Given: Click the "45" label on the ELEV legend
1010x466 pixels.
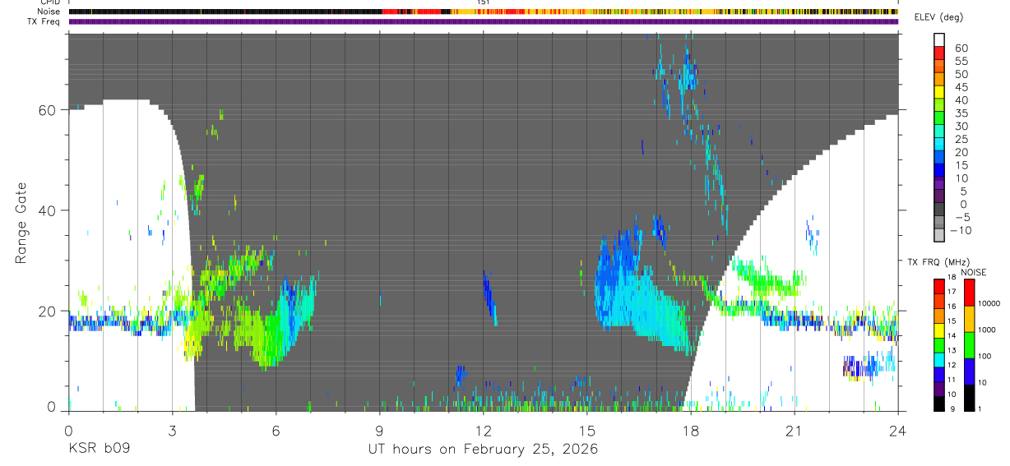Looking at the screenshot, I should point(961,87).
